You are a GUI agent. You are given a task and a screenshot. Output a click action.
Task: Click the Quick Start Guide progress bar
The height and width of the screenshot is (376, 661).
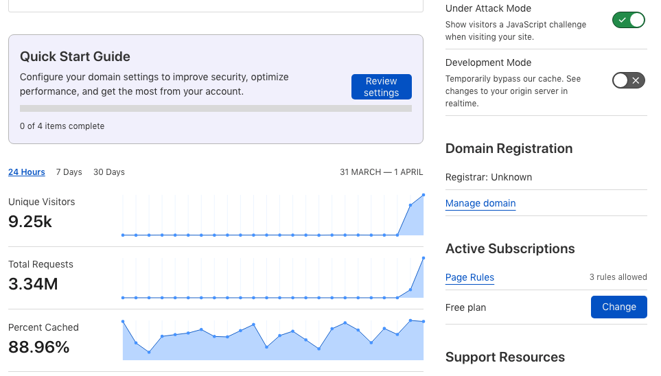216,108
